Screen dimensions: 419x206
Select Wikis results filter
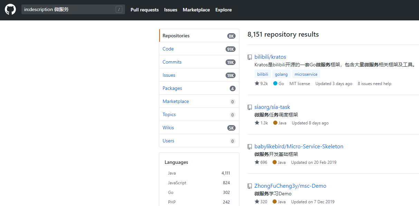[x=199, y=128]
